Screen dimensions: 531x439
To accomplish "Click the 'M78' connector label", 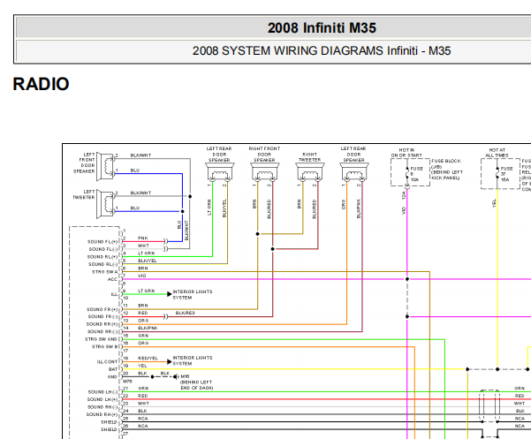I will pos(127,382).
